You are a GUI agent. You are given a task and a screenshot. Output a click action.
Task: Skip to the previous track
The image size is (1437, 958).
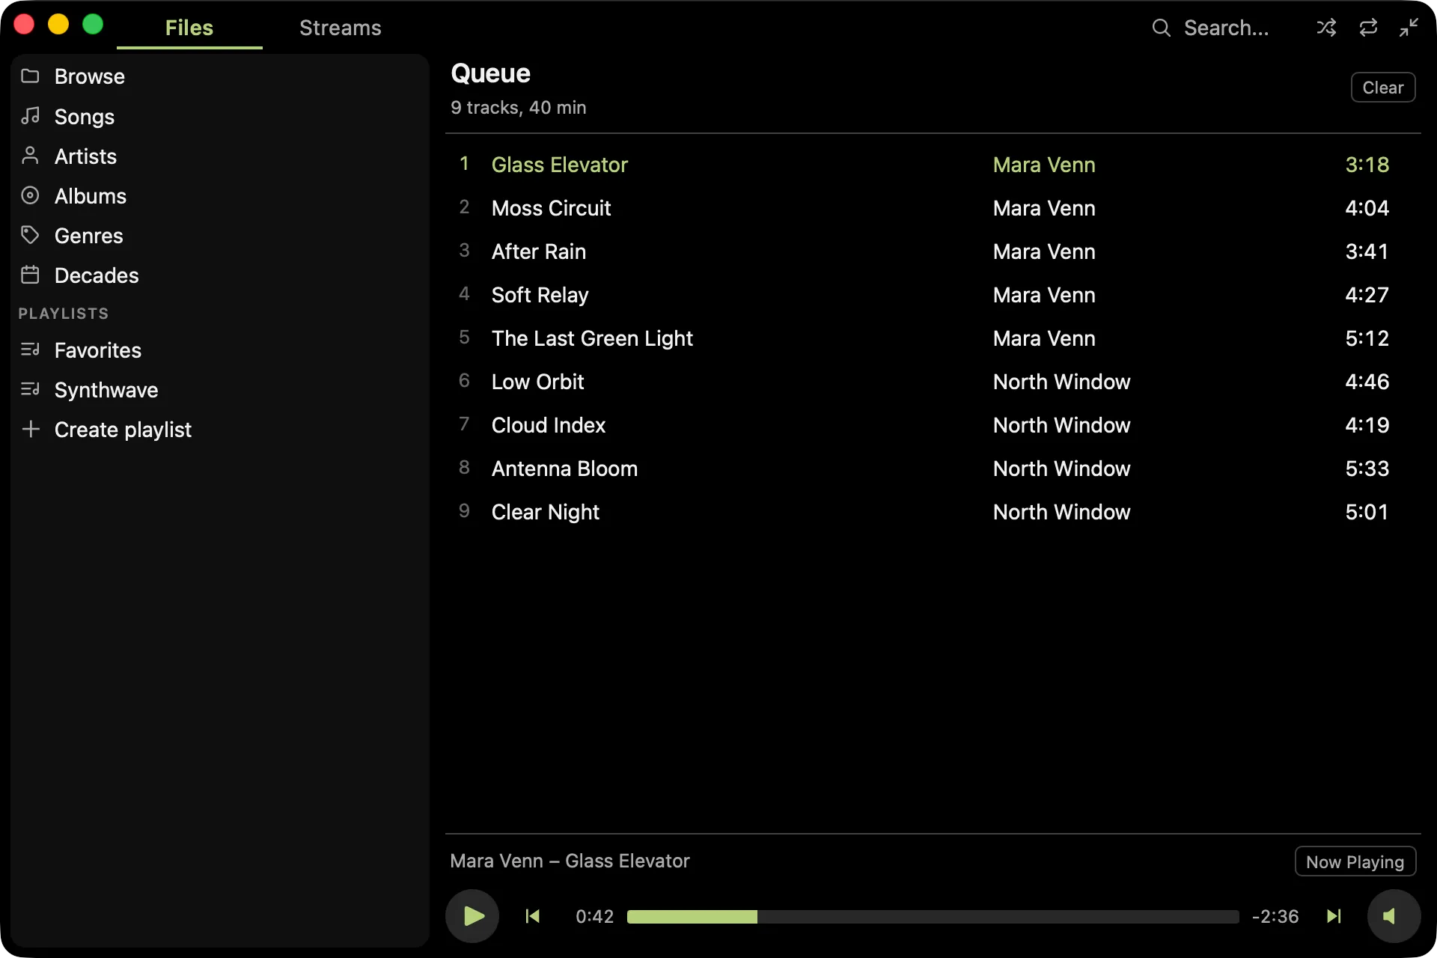click(x=532, y=916)
